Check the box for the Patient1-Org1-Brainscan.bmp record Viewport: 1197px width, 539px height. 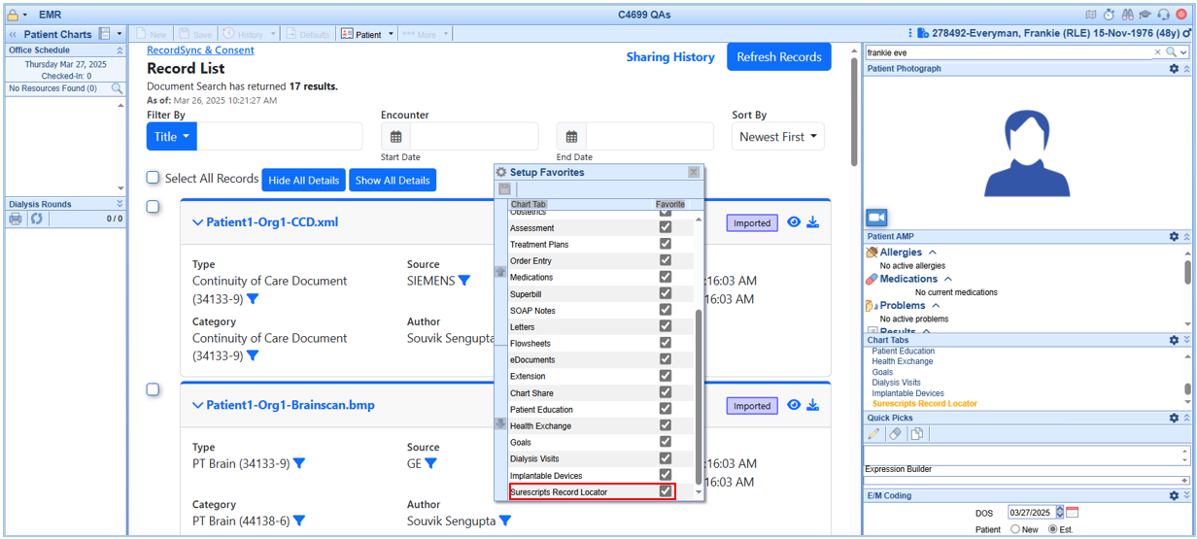click(153, 389)
